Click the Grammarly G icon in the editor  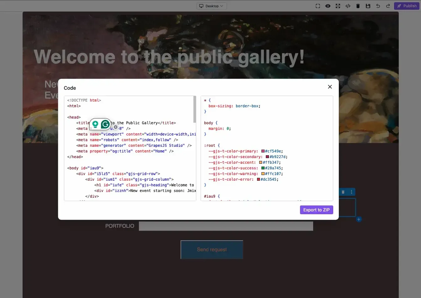(105, 124)
